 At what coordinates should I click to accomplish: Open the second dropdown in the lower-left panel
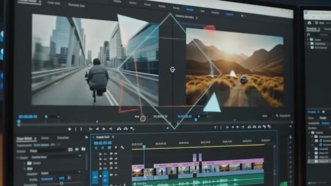click(61, 173)
